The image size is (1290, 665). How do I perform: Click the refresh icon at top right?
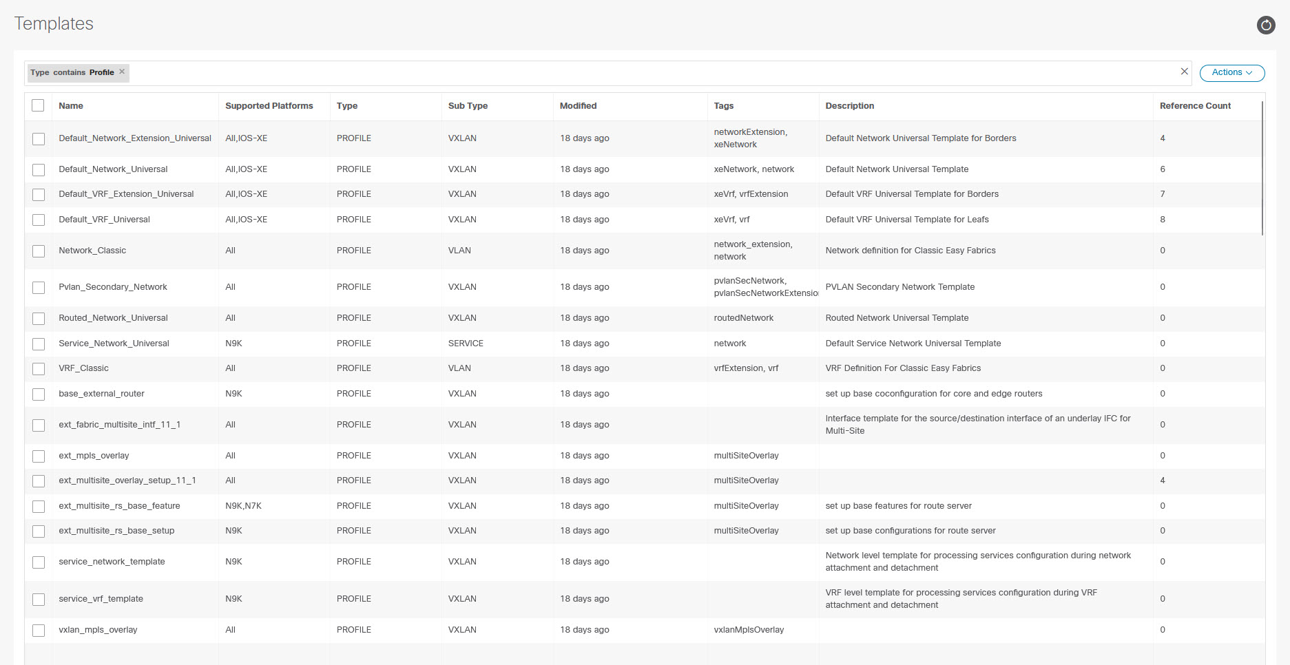point(1266,25)
